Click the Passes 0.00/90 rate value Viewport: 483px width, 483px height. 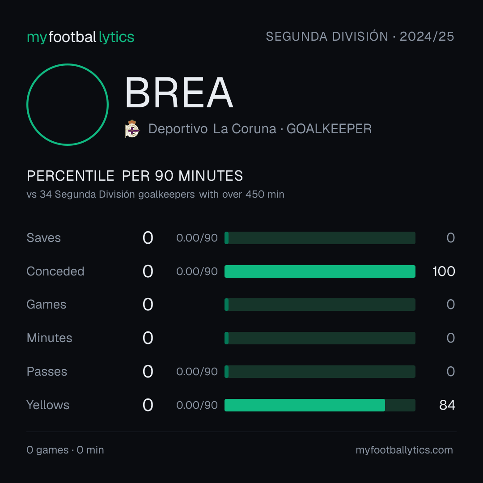[x=197, y=372]
